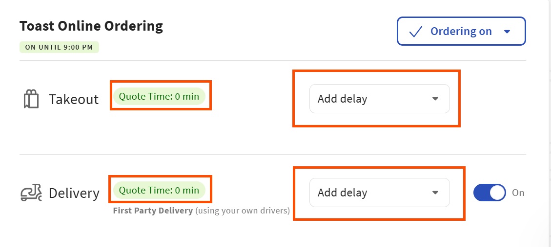Click the Delivery Add delay arrow icon
Viewport: 551px width, 247px height.
click(x=435, y=193)
